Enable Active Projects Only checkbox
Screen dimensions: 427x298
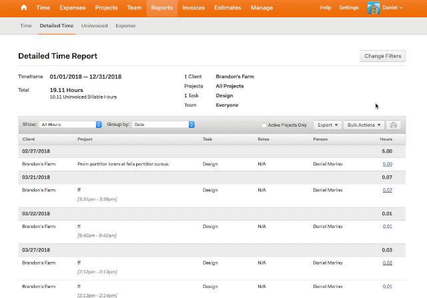264,125
